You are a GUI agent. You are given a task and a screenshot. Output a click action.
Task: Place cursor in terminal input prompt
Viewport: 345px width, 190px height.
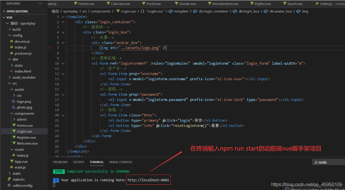coord(54,185)
